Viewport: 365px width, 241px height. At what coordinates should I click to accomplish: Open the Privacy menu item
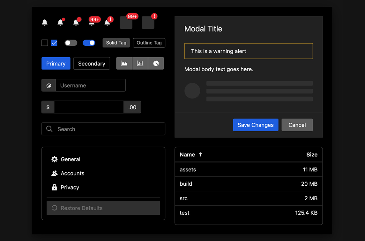[103, 187]
